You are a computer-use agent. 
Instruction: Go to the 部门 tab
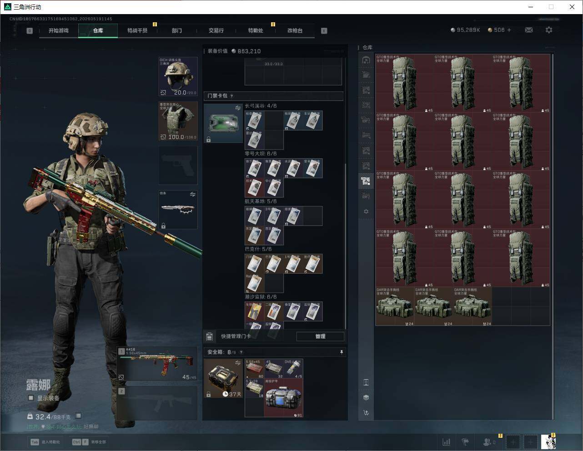pyautogui.click(x=177, y=30)
